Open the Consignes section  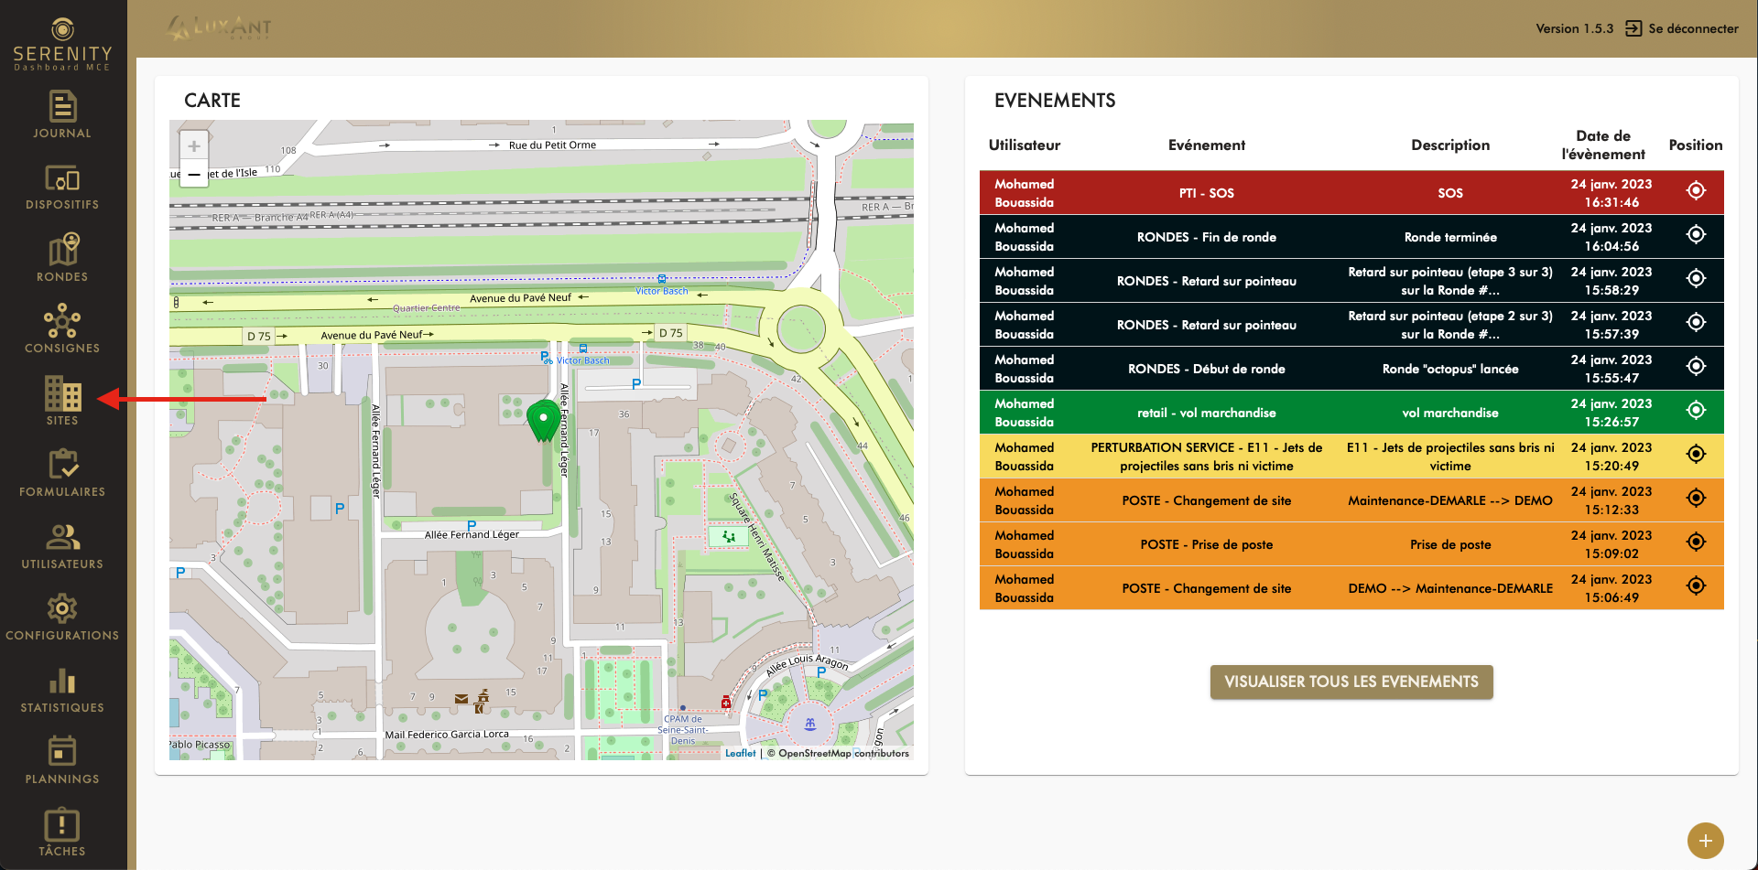[62, 329]
